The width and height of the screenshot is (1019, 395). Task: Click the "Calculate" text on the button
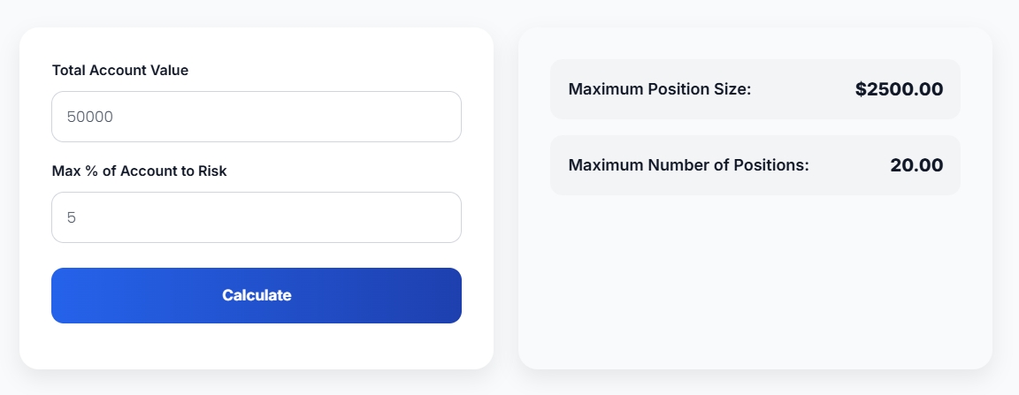point(257,296)
